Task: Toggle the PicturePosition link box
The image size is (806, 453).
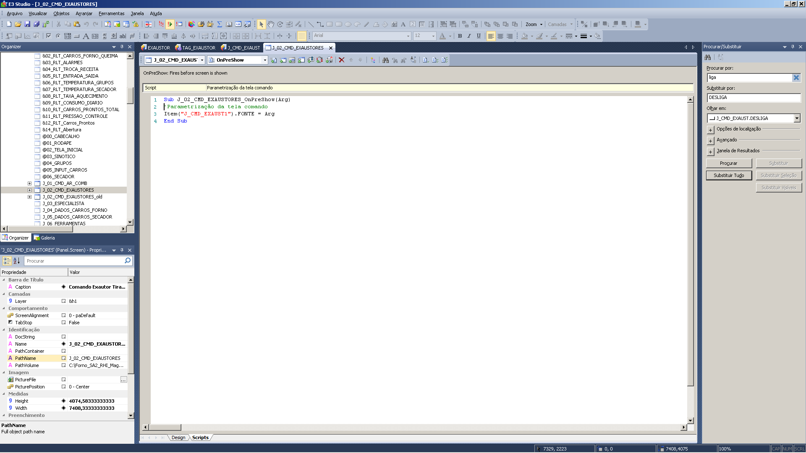Action: pyautogui.click(x=64, y=387)
